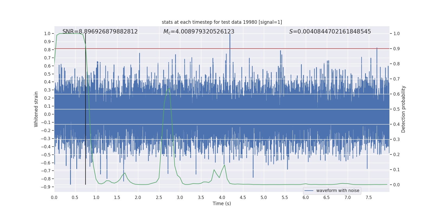The height and width of the screenshot is (216, 433).
Task: Click the blue line sample in the legend
Action: click(309, 191)
